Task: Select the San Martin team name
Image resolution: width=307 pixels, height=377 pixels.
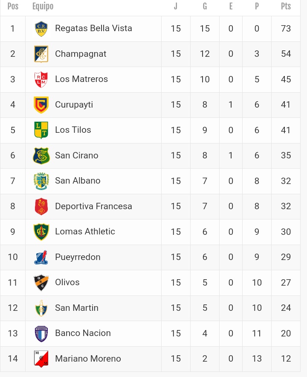Action: click(x=77, y=308)
